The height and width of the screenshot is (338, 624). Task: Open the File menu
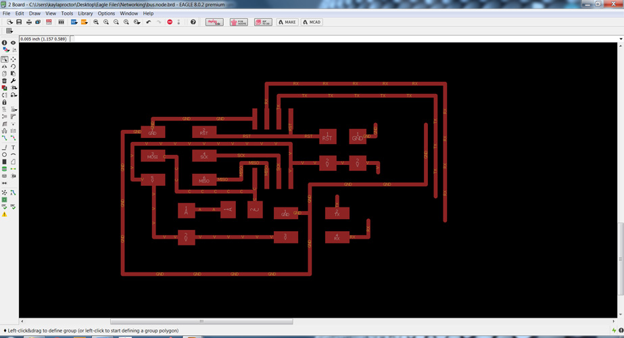point(6,13)
